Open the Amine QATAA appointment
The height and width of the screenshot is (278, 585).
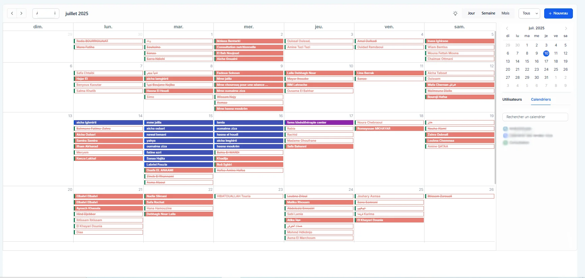click(460, 146)
